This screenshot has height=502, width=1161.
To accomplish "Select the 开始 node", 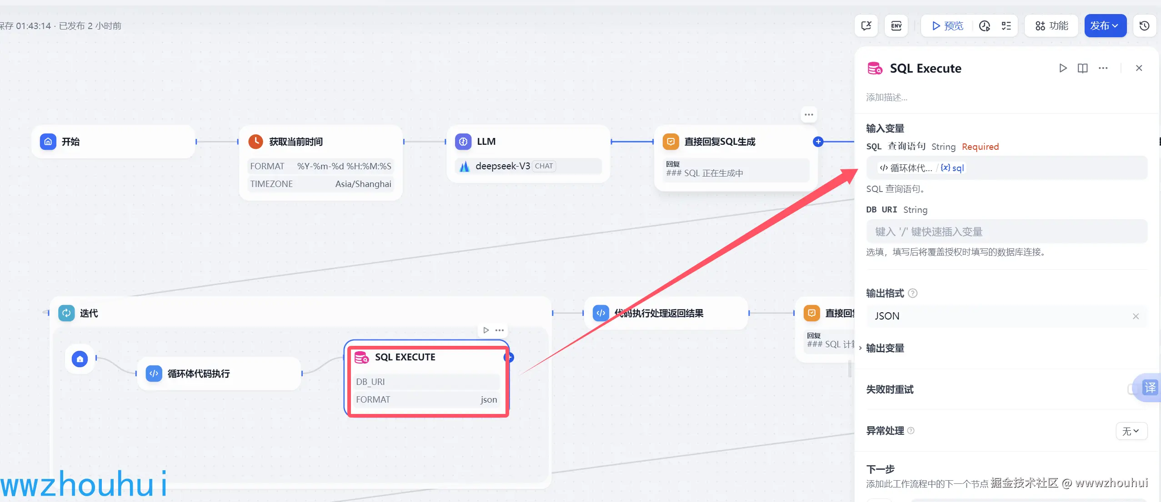I will pyautogui.click(x=113, y=142).
